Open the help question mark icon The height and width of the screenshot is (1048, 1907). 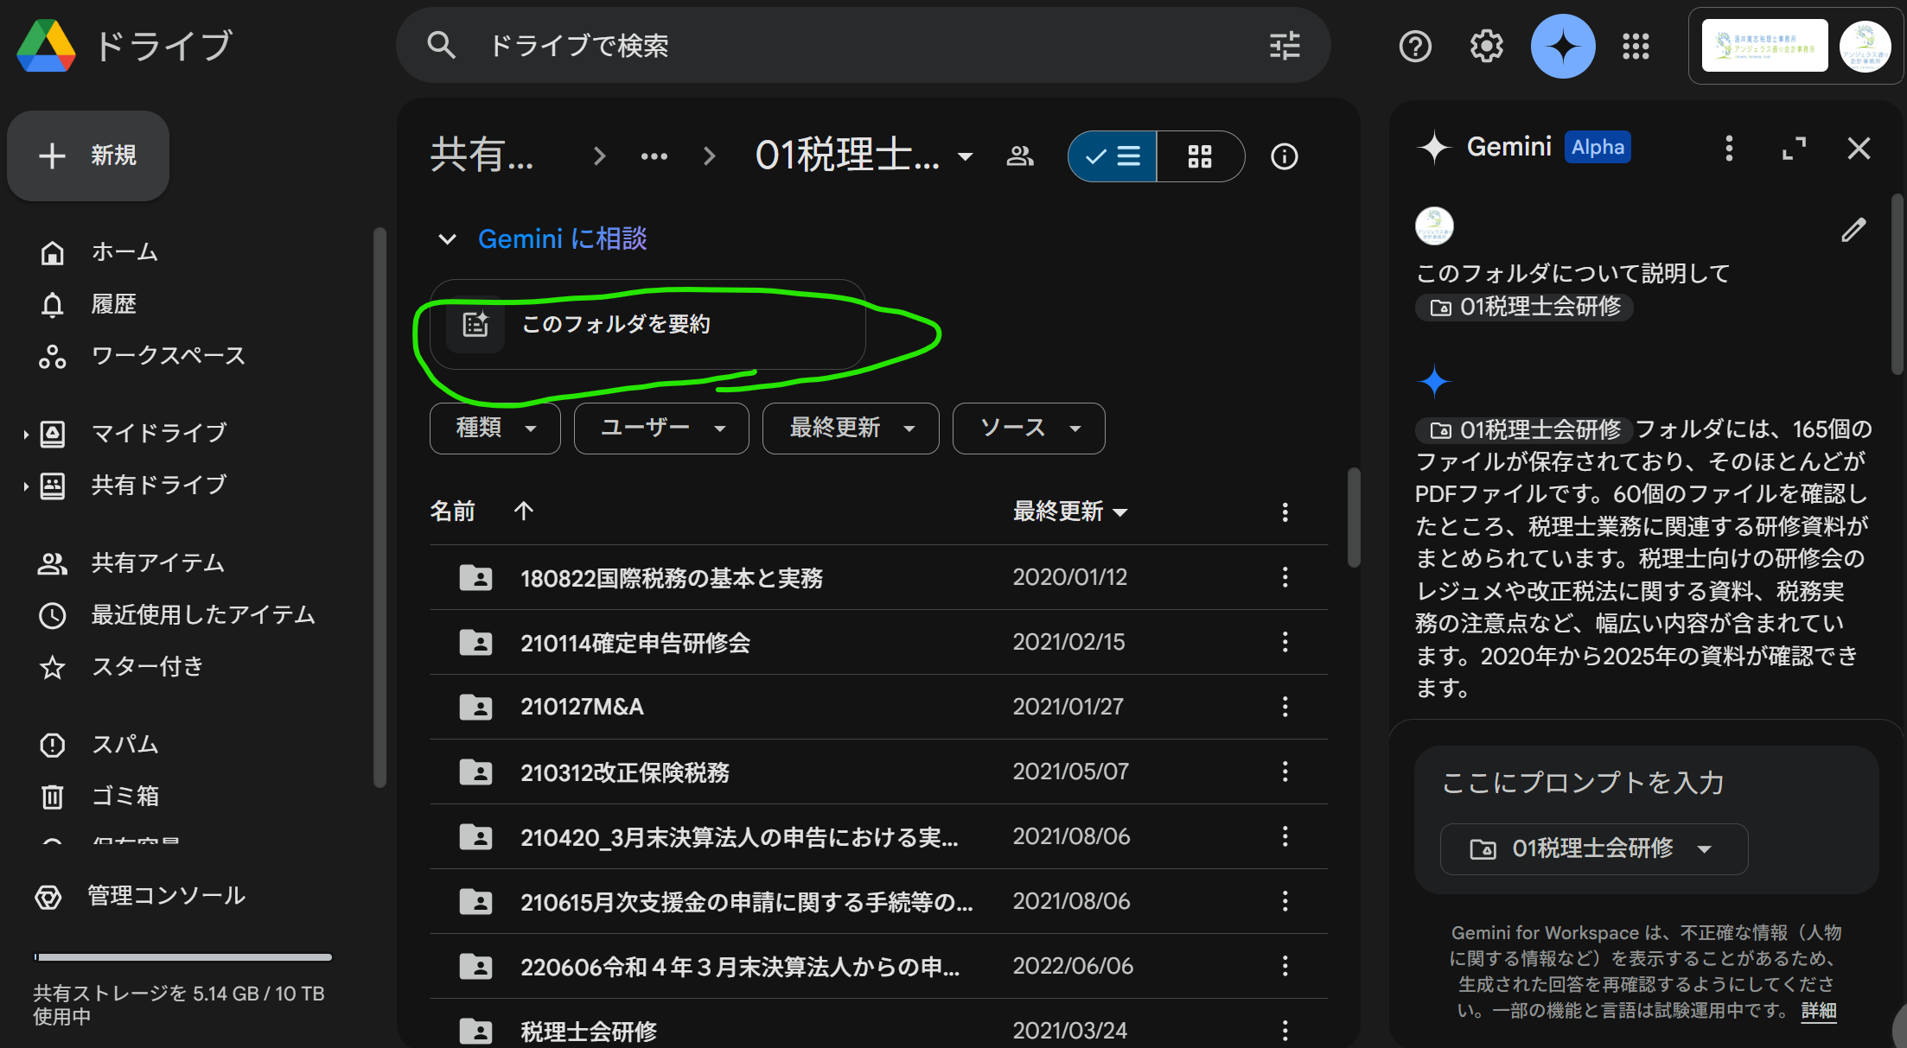coord(1415,46)
